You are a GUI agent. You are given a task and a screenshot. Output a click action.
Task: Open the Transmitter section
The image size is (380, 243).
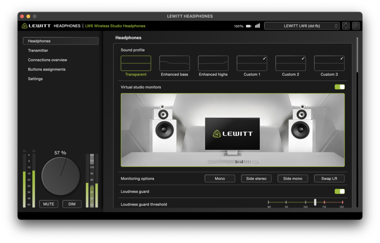pyautogui.click(x=38, y=51)
